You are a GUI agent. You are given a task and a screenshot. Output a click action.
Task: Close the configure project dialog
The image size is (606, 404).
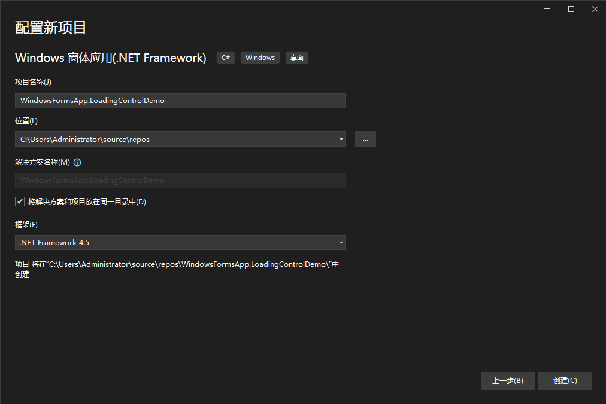tap(595, 9)
